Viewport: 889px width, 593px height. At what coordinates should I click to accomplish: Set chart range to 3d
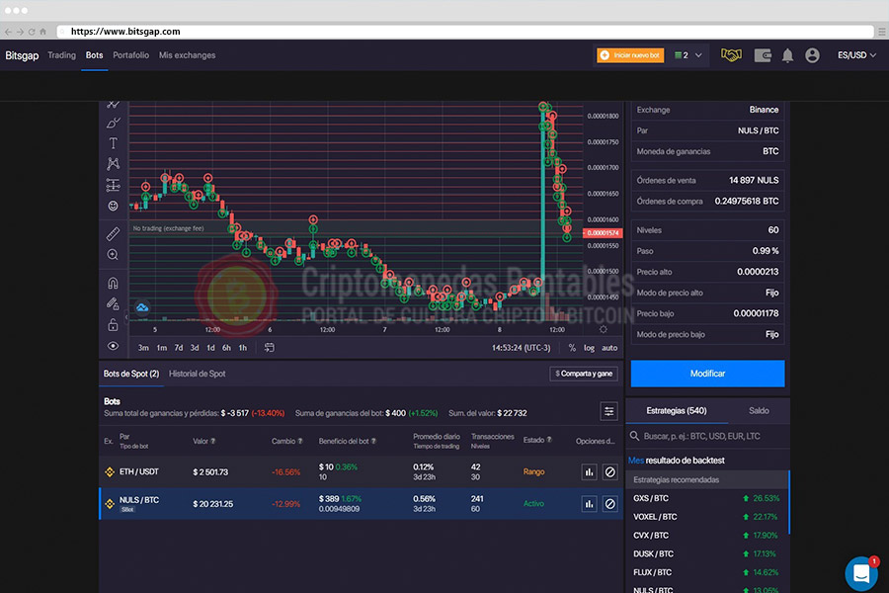(195, 348)
